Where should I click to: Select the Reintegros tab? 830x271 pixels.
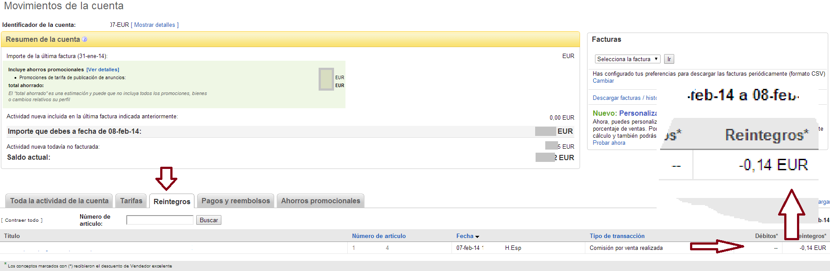click(172, 201)
